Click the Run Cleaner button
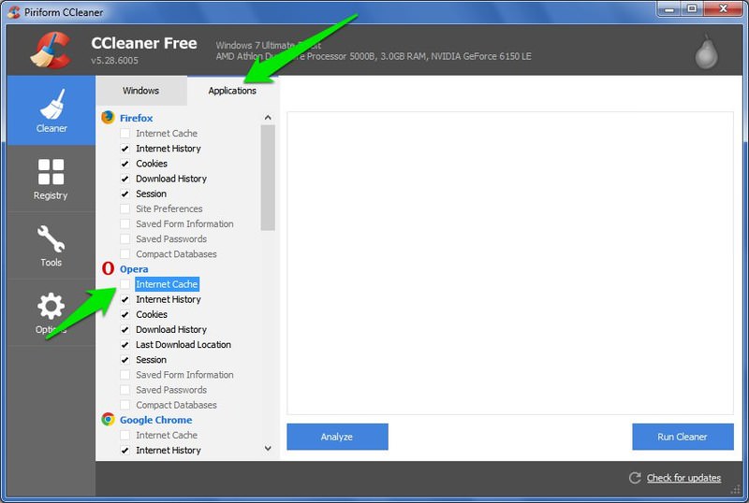The width and height of the screenshot is (749, 503). coord(683,437)
